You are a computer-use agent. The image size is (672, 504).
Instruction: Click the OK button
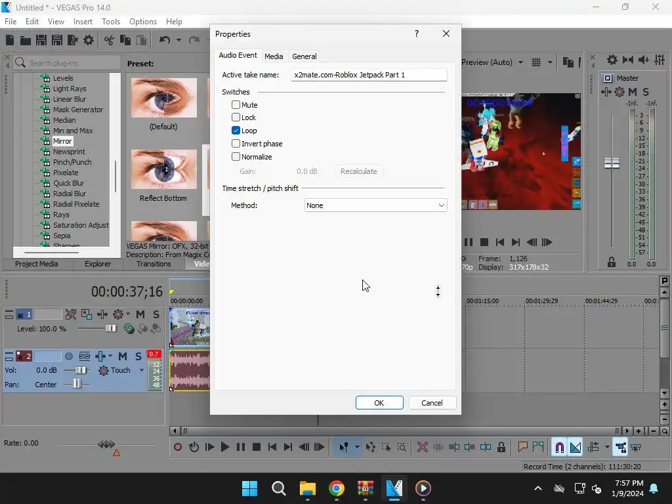coord(379,403)
